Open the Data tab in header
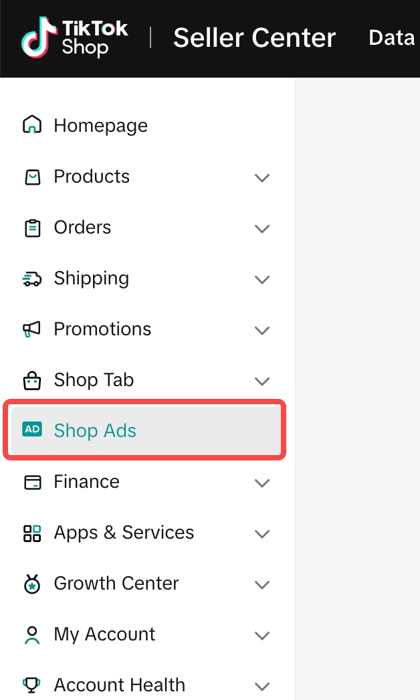420x700 pixels. (x=392, y=37)
